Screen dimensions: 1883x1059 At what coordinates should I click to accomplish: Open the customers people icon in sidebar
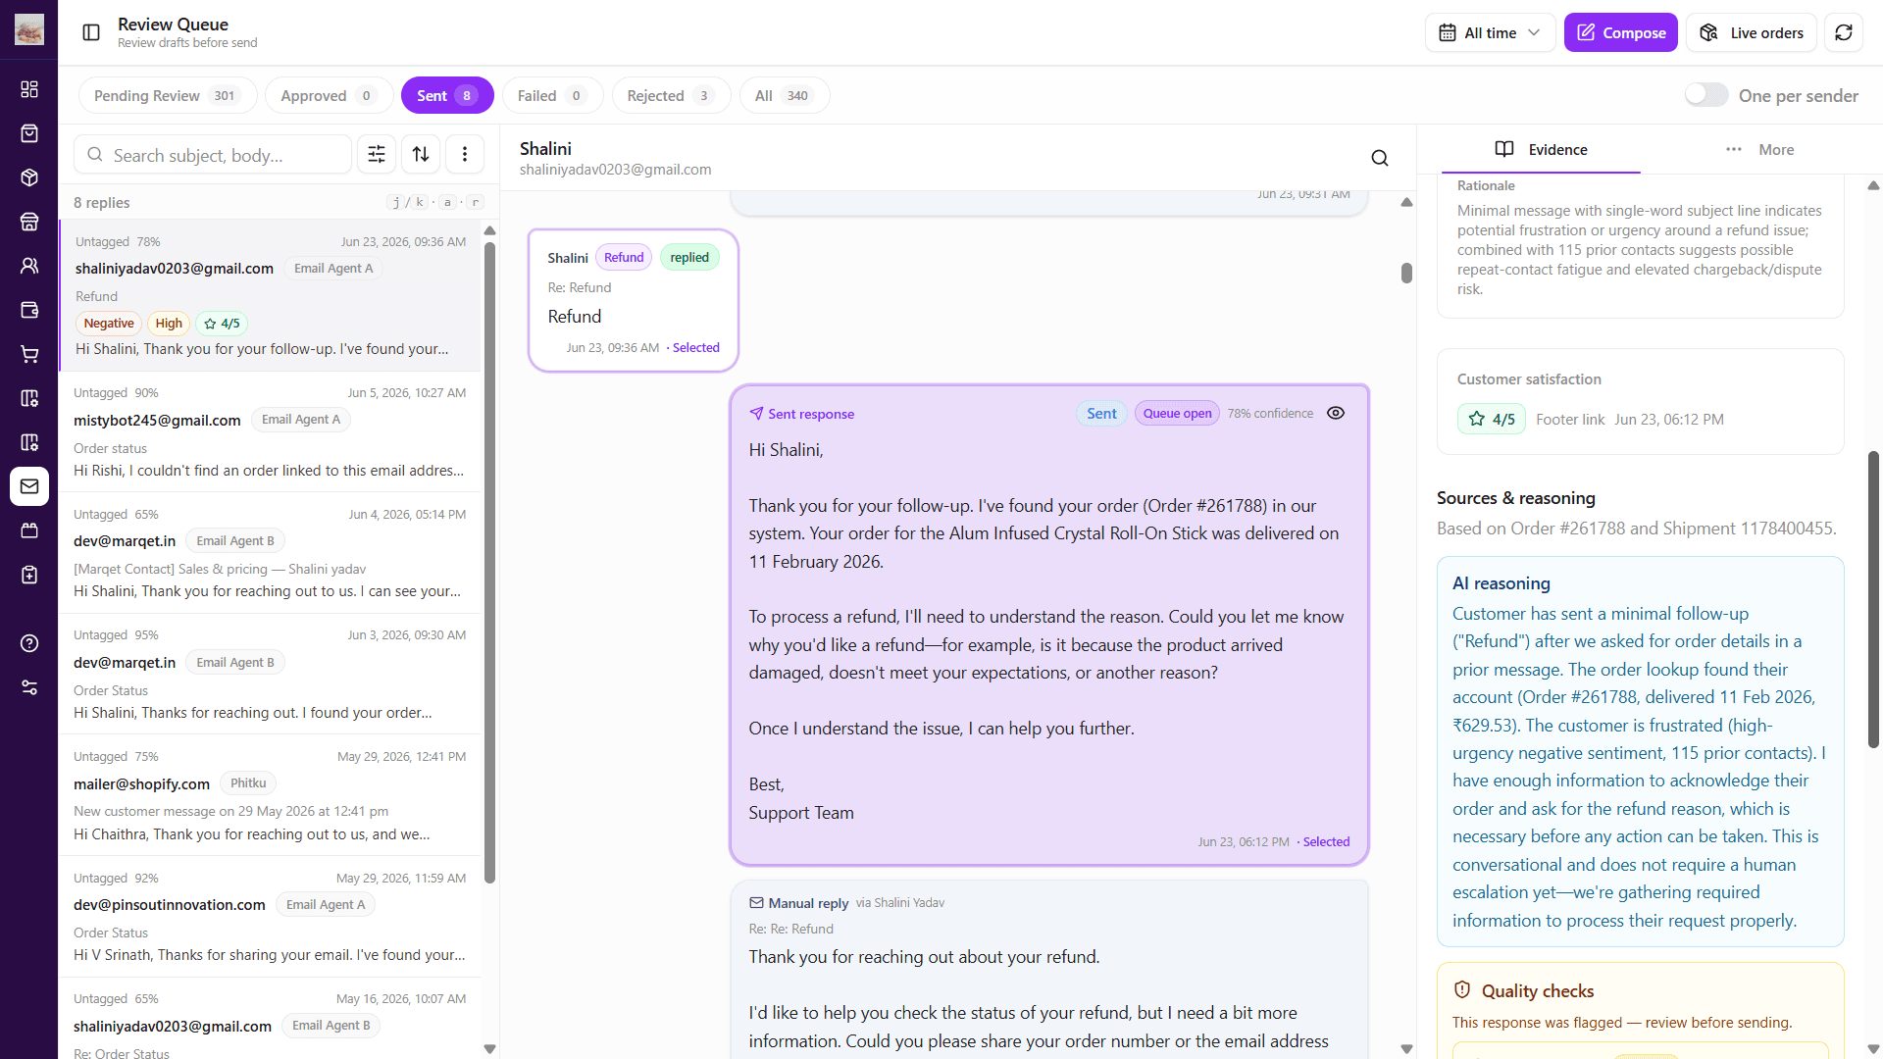29,266
